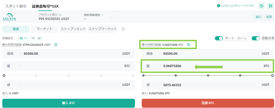The image size is (275, 108).
Task: Click the オート・ローン label
Action: pyautogui.click(x=236, y=38)
